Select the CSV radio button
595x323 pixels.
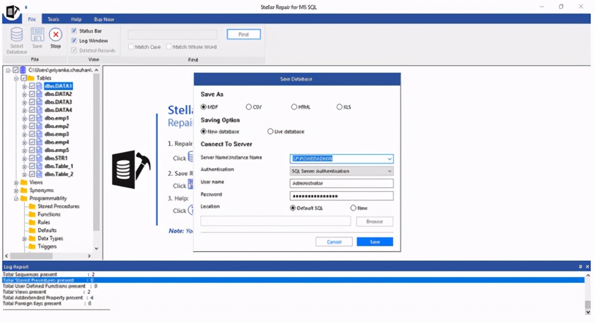tap(249, 107)
